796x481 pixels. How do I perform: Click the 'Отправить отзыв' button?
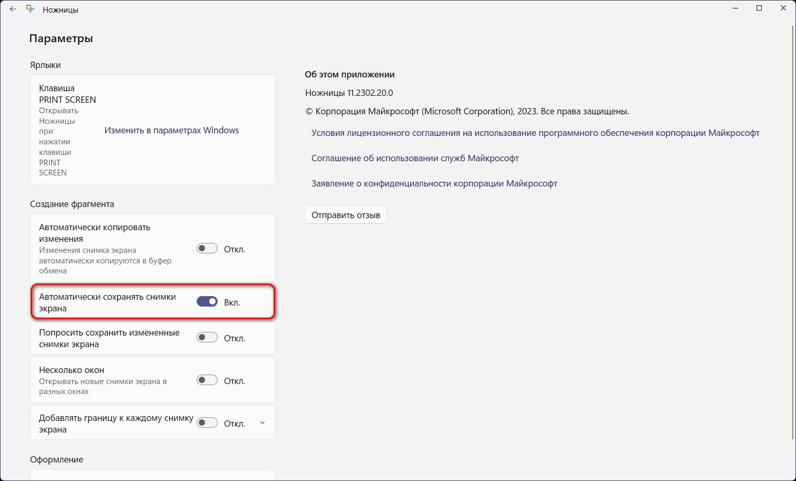point(346,215)
